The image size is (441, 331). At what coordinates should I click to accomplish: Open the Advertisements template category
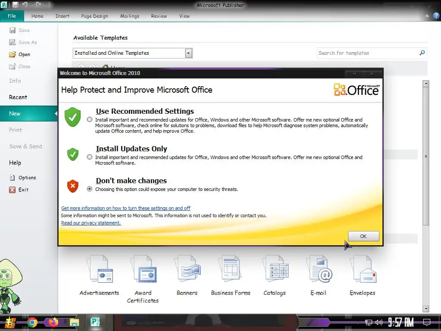pos(99,275)
